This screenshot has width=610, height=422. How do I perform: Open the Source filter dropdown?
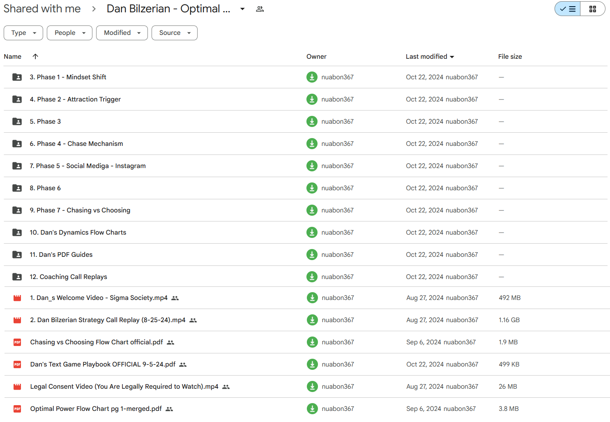[175, 33]
